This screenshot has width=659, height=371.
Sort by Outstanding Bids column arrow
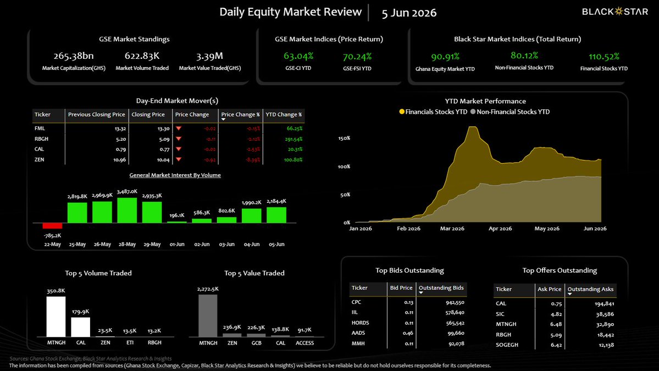pyautogui.click(x=421, y=293)
